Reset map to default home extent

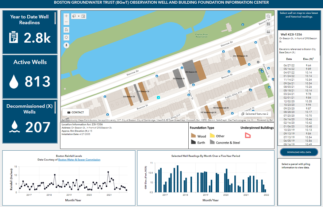pyautogui.click(x=66, y=30)
